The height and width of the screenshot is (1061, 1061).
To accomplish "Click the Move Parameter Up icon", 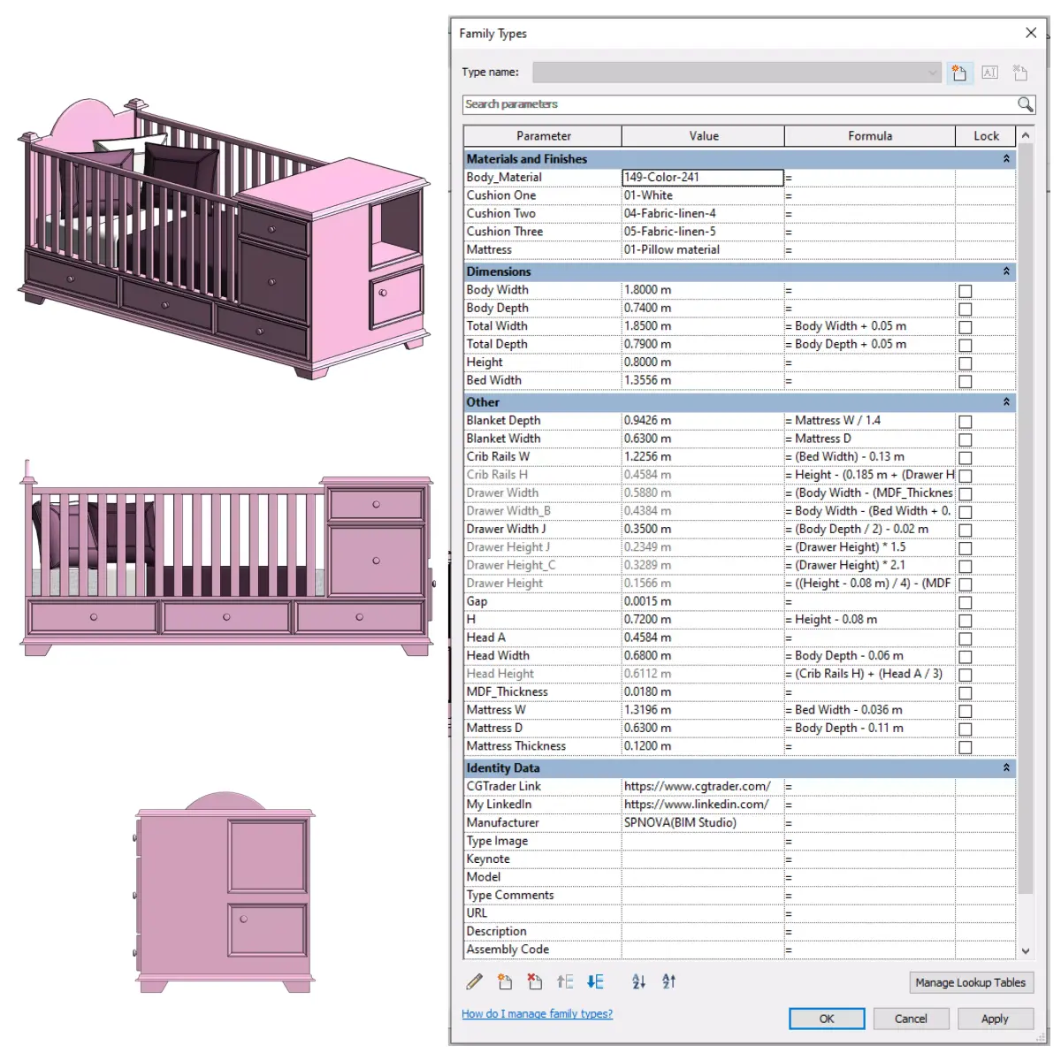I will pos(565,981).
